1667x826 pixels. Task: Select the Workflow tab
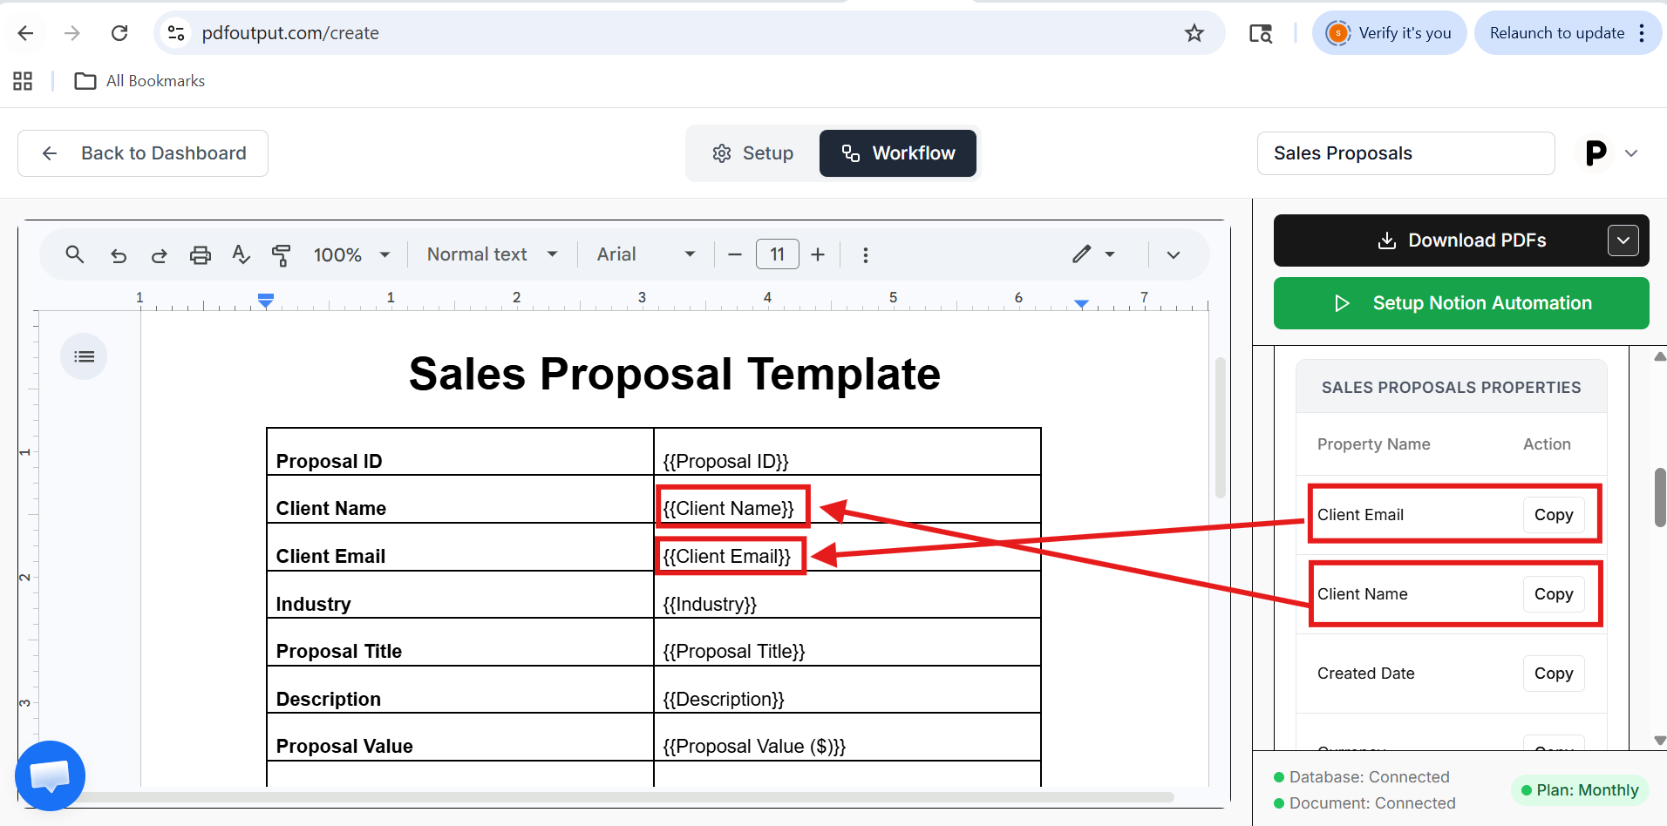[898, 153]
